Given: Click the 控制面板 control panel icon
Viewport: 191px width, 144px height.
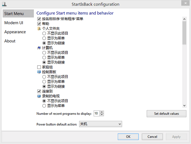Looking at the screenshot, I should (x=39, y=72).
